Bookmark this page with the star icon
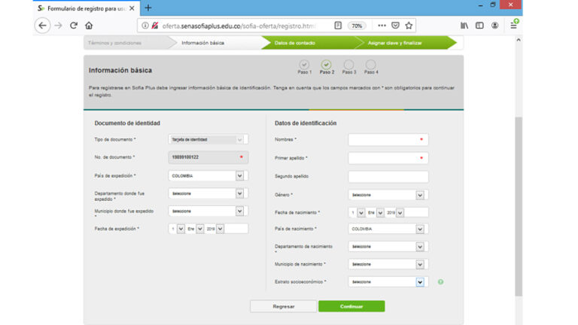This screenshot has width=578, height=325. [409, 25]
